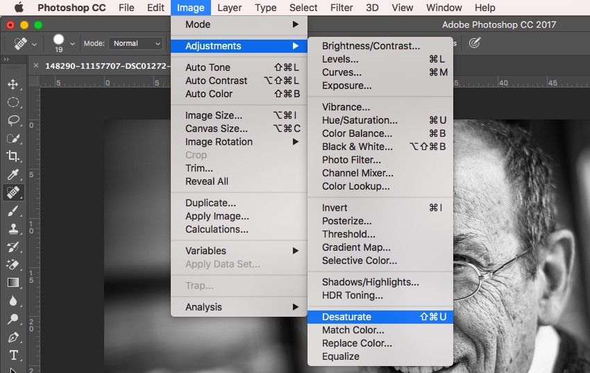This screenshot has width=590, height=373.
Task: Choose Desaturate from Adjustments
Action: pos(380,317)
